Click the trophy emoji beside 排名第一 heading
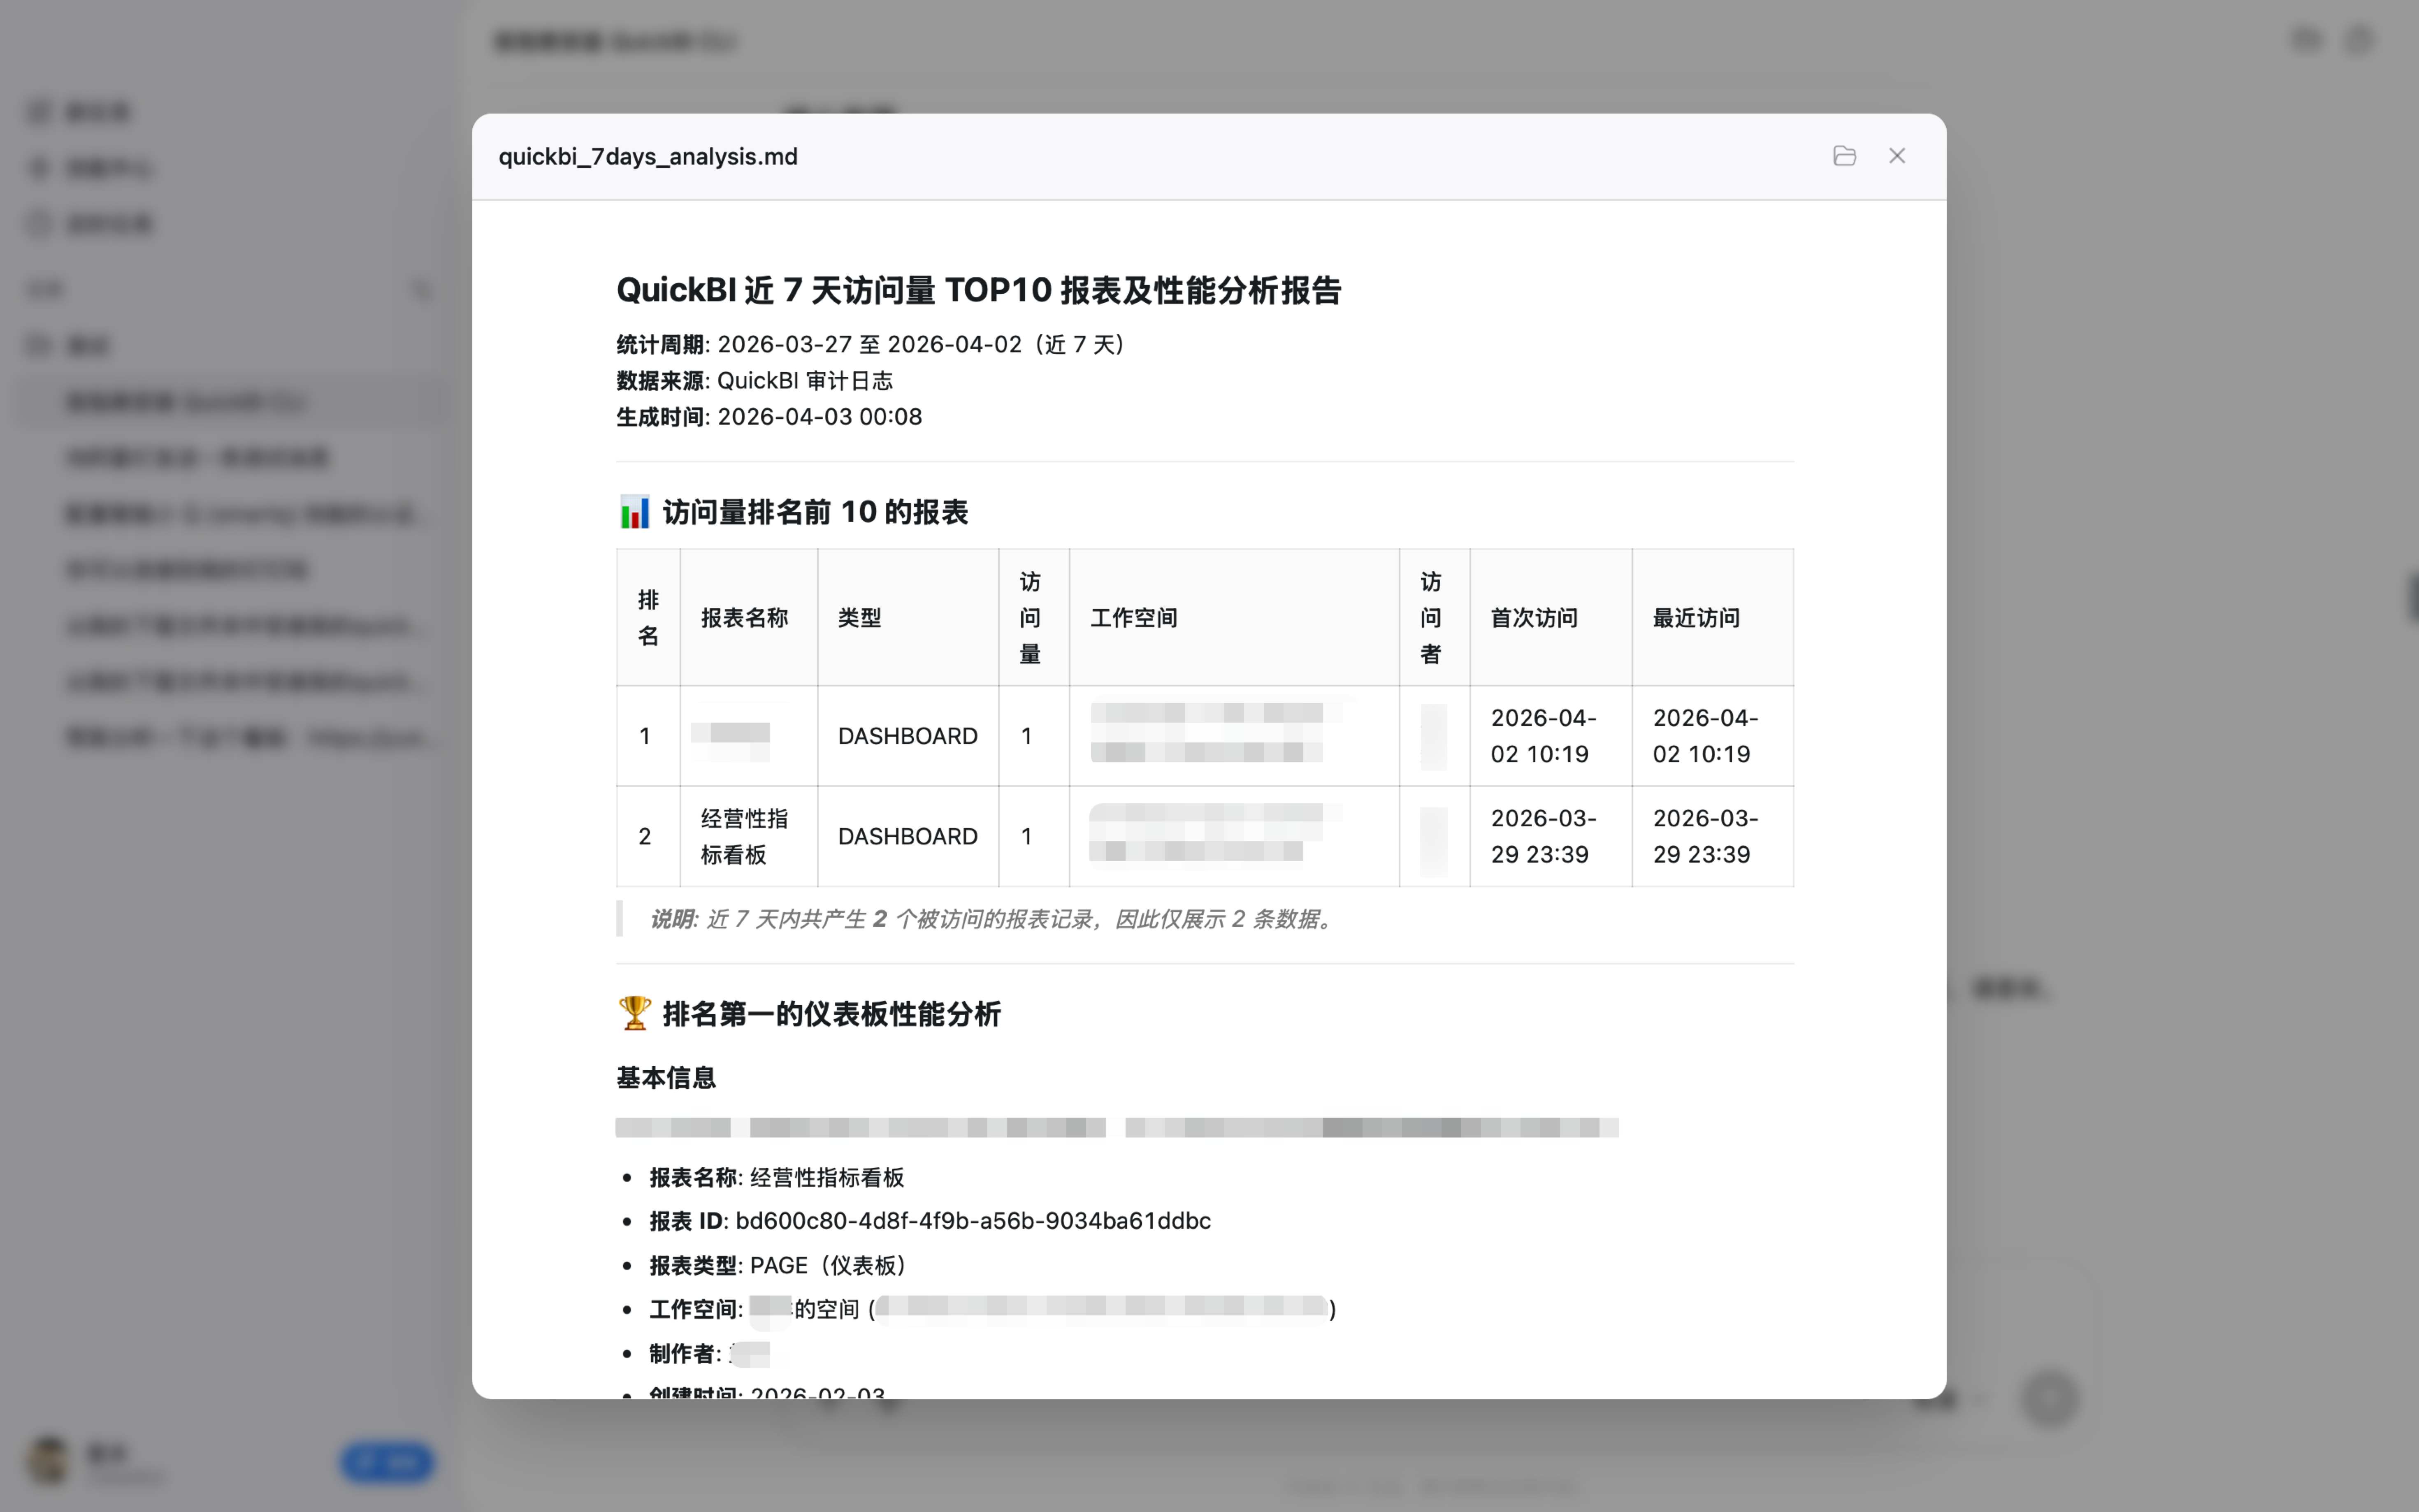This screenshot has width=2419, height=1512. coord(634,1013)
